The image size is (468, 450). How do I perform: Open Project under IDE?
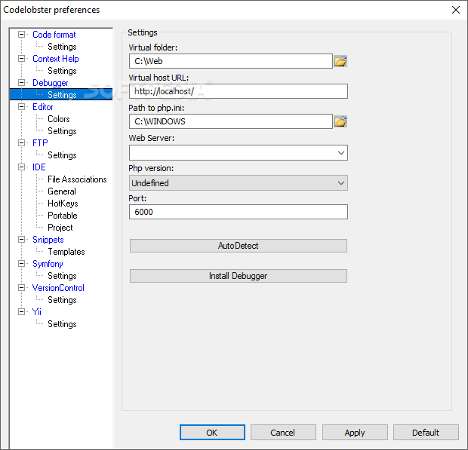coord(60,228)
